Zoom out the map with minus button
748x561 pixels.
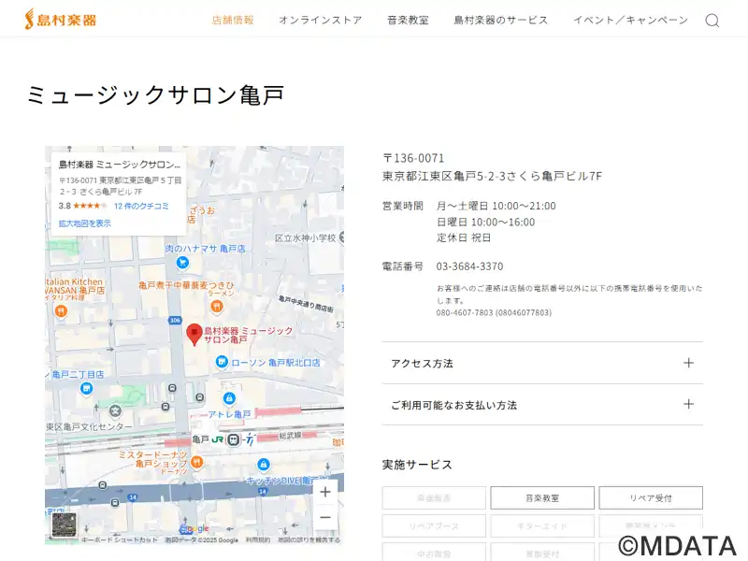point(325,518)
